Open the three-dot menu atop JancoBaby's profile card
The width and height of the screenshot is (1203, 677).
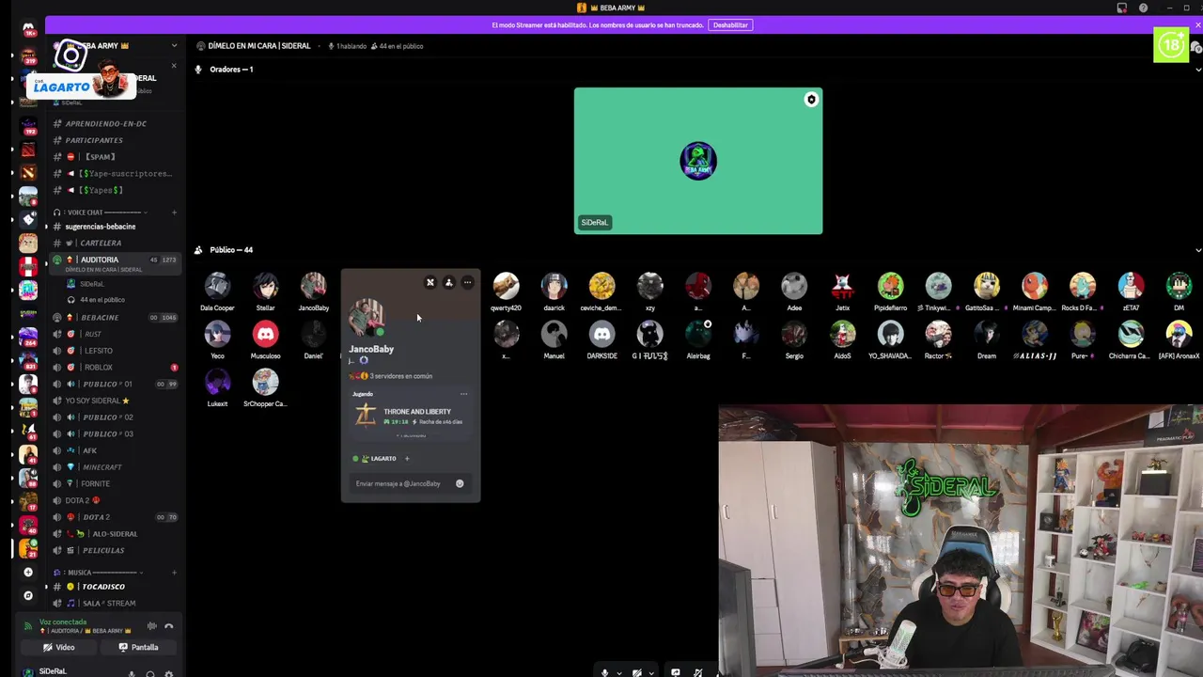pos(467,282)
